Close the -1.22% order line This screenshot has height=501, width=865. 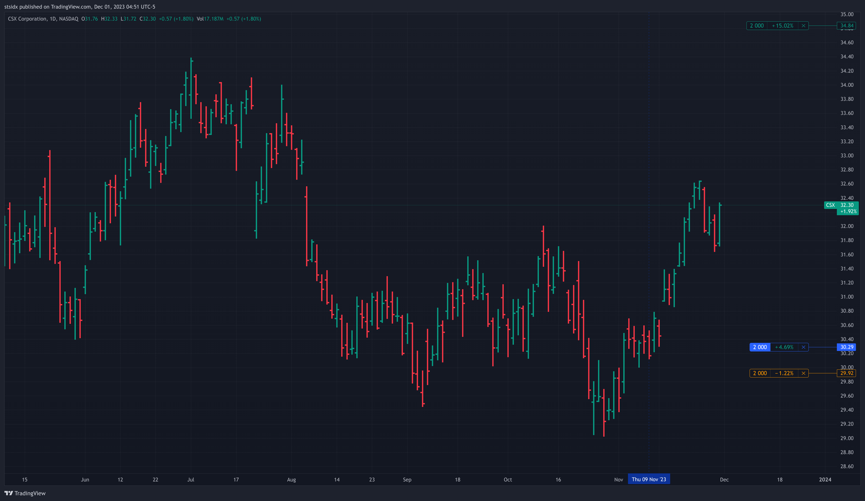point(803,373)
